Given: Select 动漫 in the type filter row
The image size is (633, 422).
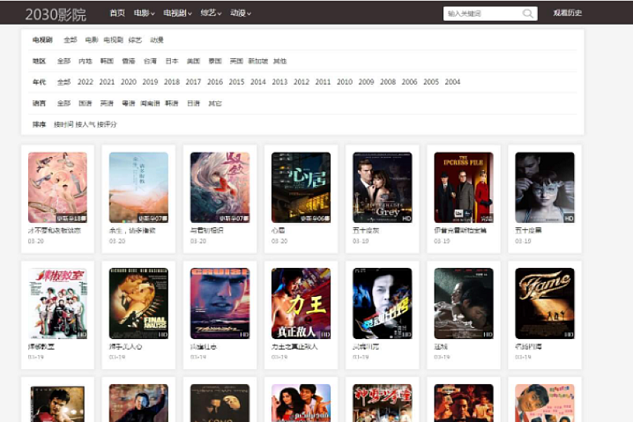Looking at the screenshot, I should 157,40.
